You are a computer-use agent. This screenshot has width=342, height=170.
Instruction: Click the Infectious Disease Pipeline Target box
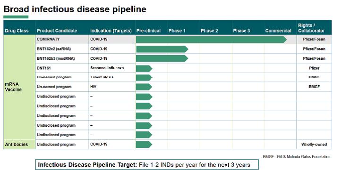(x=147, y=164)
